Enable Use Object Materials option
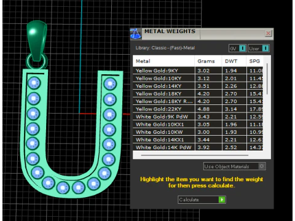This screenshot has height=221, width=295. 235,166
